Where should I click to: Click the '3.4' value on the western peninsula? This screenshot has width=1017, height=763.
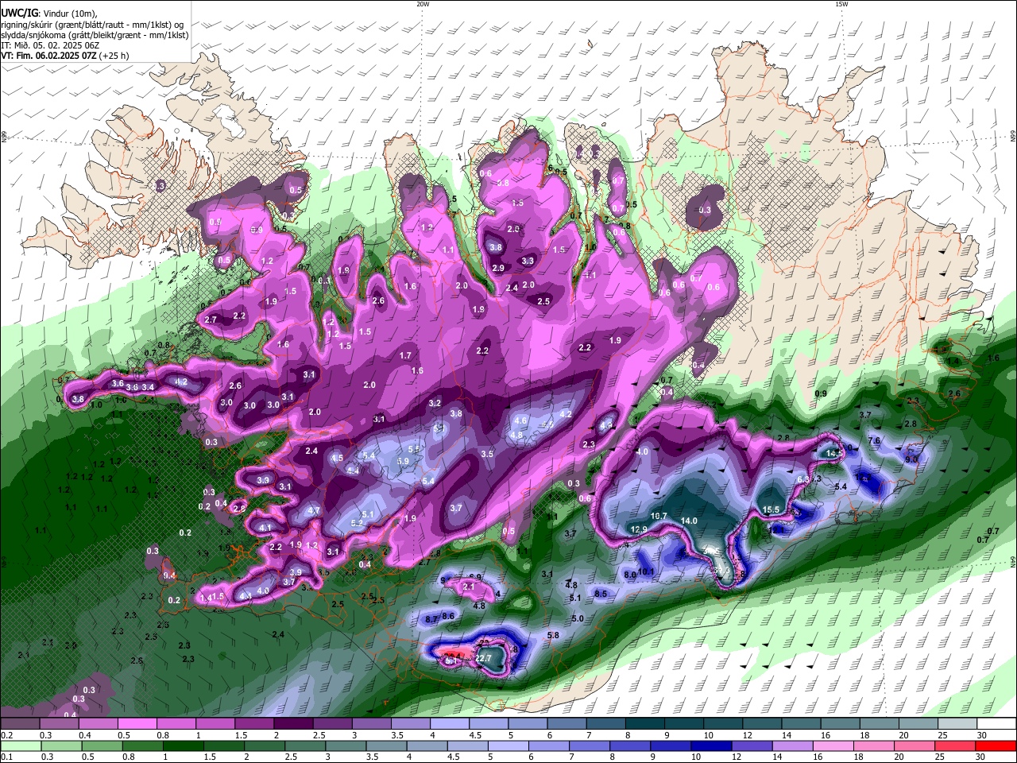tap(148, 387)
